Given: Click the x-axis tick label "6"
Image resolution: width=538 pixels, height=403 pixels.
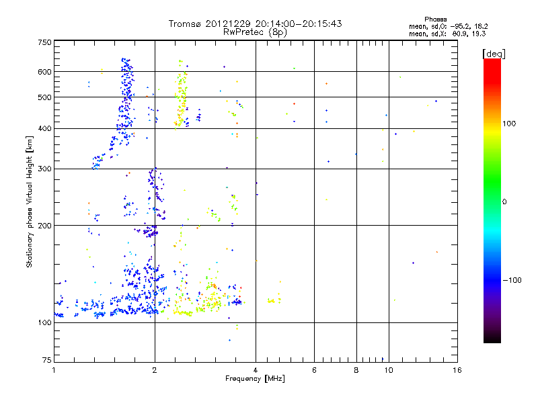Looking at the screenshot, I should 314,370.
